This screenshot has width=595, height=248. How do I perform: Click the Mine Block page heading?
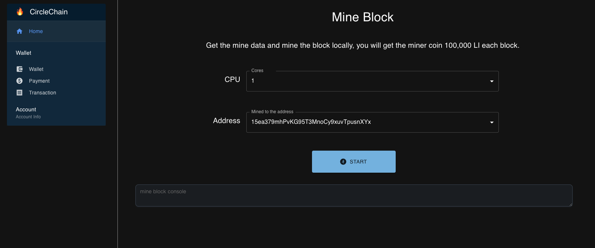[362, 17]
